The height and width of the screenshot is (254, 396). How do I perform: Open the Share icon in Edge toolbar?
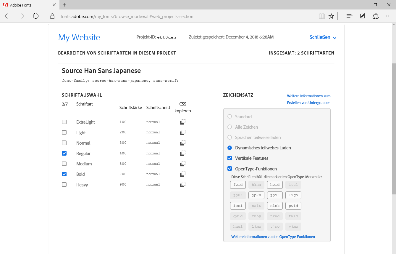[376, 16]
